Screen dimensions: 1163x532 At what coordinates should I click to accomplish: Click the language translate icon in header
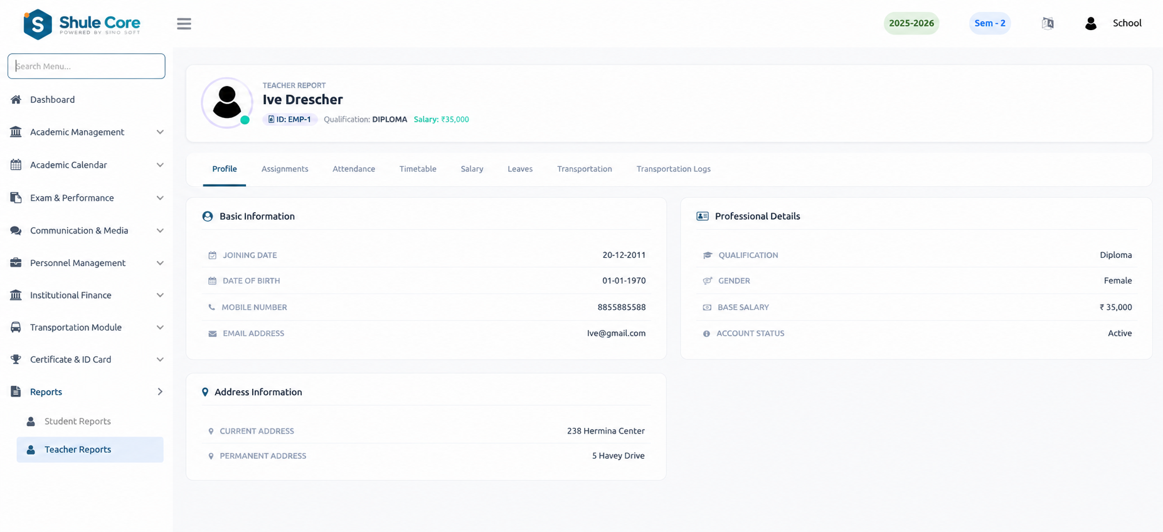click(1048, 23)
